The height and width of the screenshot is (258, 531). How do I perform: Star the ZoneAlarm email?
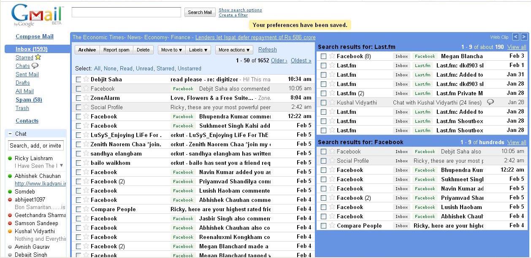[86, 98]
